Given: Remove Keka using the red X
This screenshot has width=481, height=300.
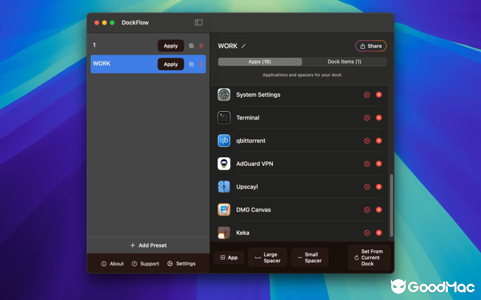Looking at the screenshot, I should 379,232.
